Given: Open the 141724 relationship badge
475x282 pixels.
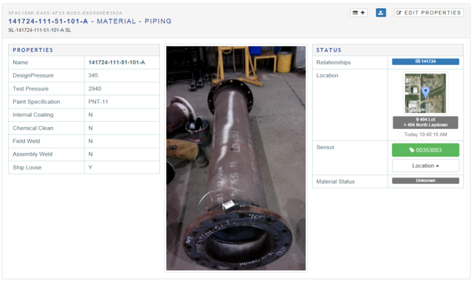Looking at the screenshot, I should click(425, 61).
